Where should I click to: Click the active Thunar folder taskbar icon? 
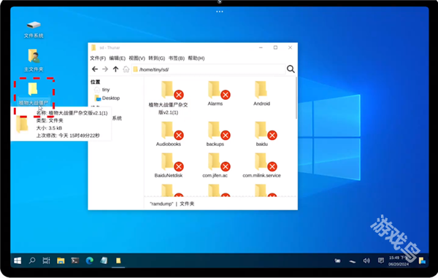[118, 260]
